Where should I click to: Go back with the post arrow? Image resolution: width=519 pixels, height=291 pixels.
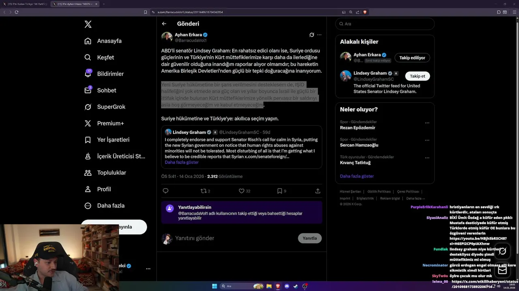[164, 24]
